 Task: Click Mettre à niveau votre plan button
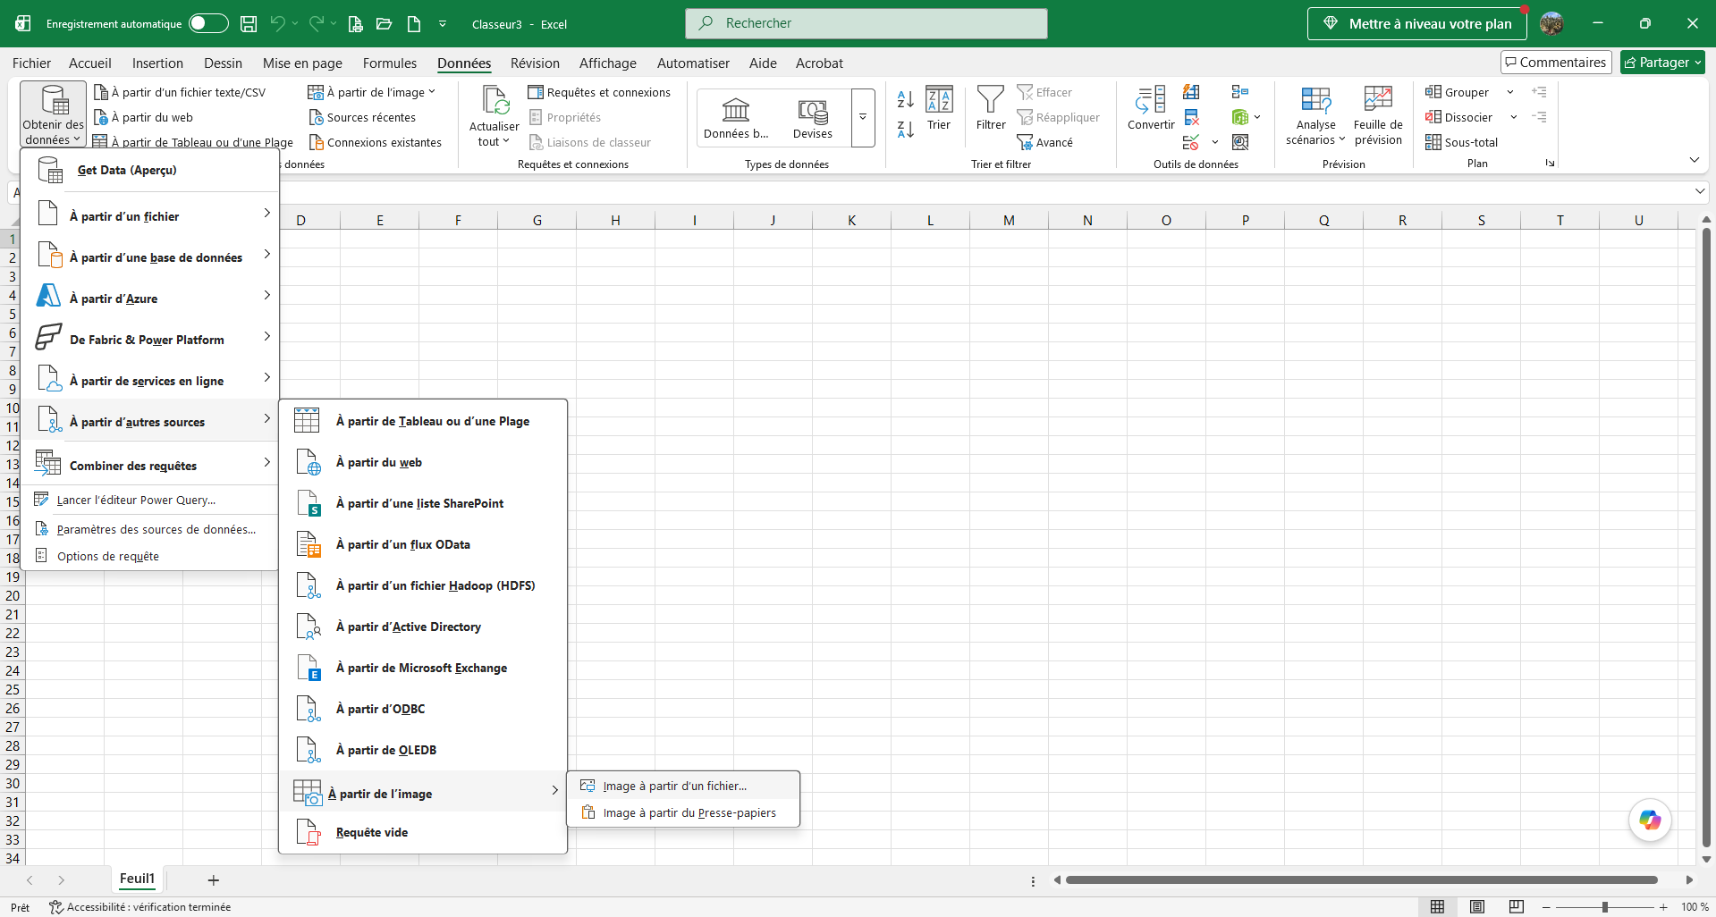pos(1416,24)
